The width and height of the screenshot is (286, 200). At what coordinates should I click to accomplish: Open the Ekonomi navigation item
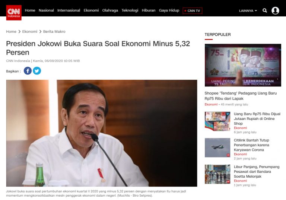[91, 10]
